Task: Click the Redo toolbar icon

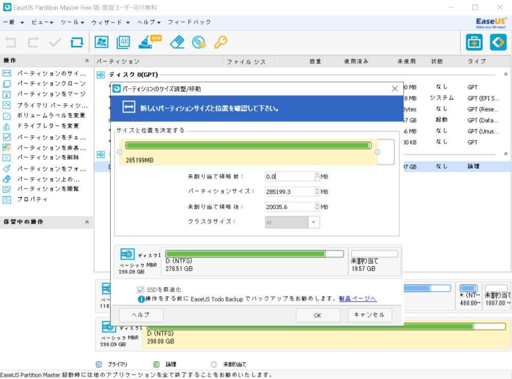Action: tap(33, 42)
